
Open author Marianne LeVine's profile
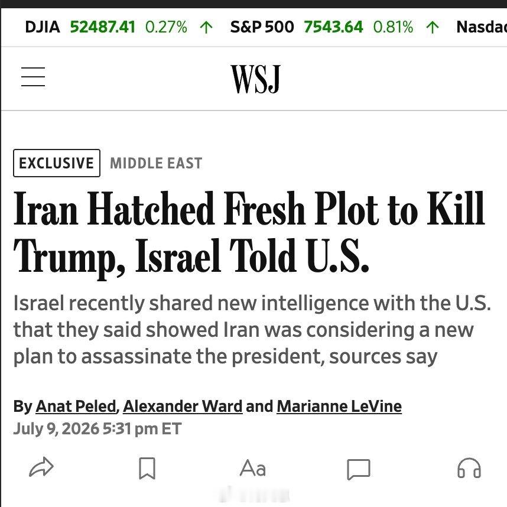[x=339, y=406]
